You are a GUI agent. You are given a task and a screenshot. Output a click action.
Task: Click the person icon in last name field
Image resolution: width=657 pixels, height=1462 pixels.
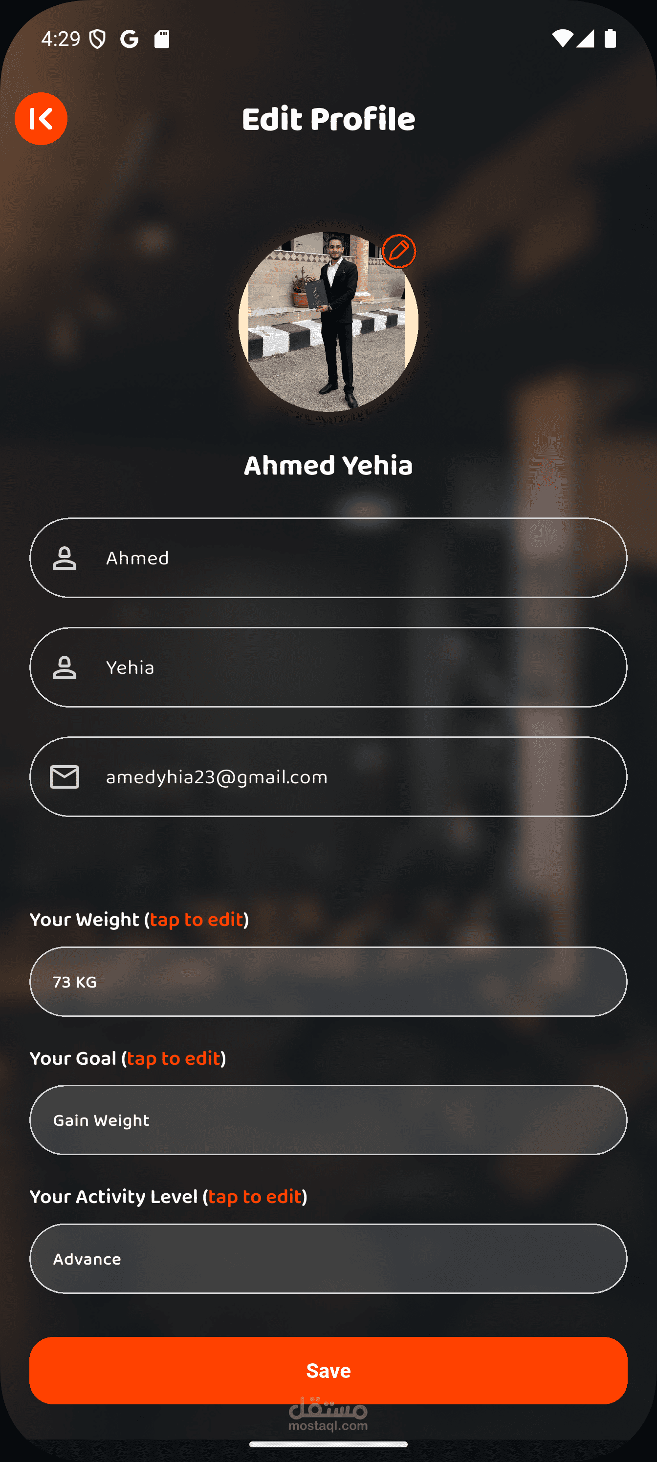point(65,667)
